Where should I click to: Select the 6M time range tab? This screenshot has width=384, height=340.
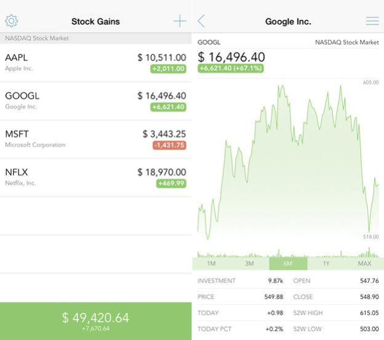click(288, 264)
